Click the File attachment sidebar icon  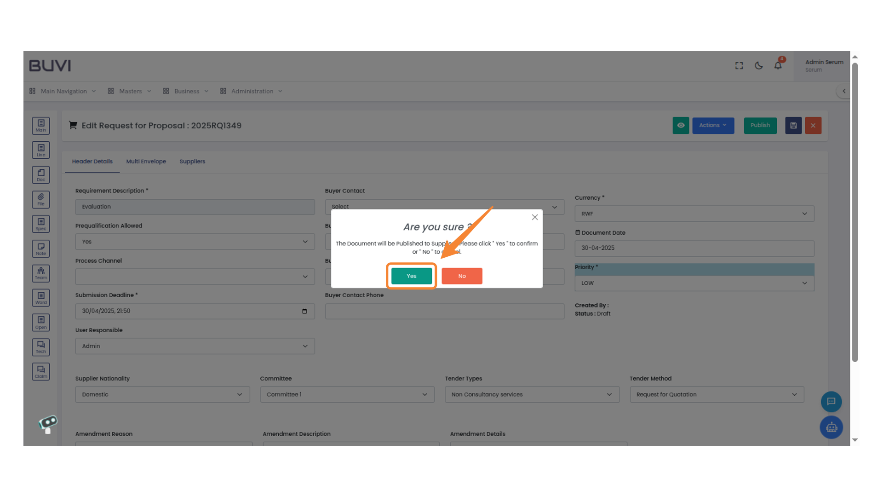pyautogui.click(x=41, y=200)
